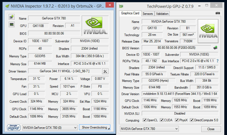This screenshot has height=135, width=227.
Task: Switch to the Validation tab
Action: point(162,14)
